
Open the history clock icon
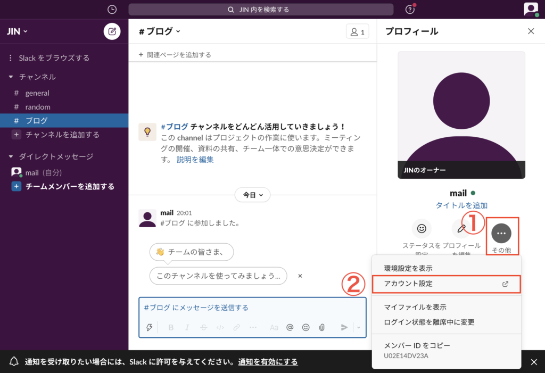tap(112, 10)
